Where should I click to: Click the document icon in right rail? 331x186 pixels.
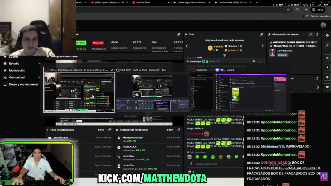[327, 77]
